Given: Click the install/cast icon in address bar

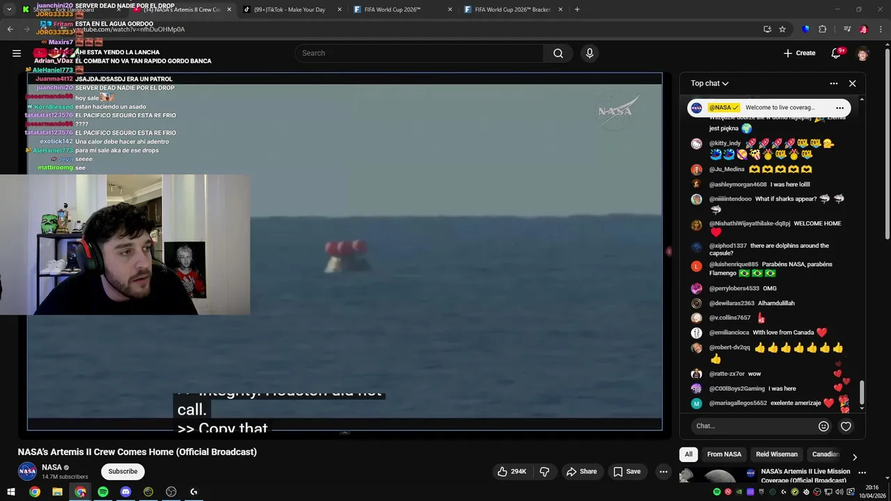Looking at the screenshot, I should tap(767, 29).
